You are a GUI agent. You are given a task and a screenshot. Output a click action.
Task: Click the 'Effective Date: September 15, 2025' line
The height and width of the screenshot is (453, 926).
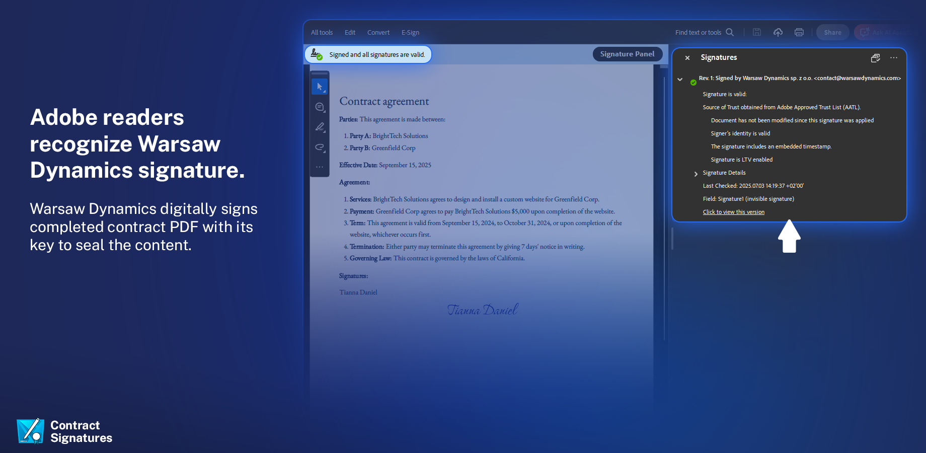click(385, 165)
